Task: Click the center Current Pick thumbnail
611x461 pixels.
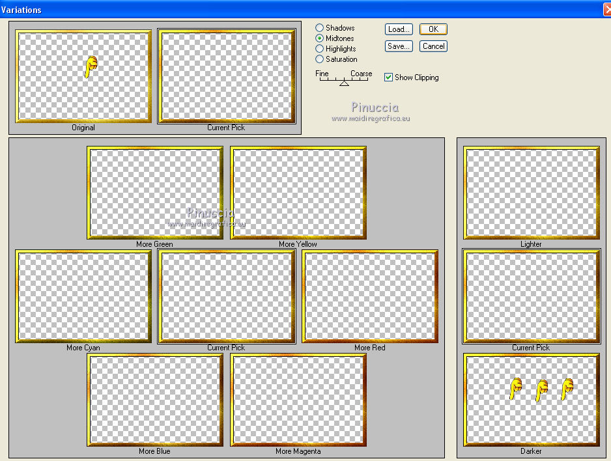Action: pyautogui.click(x=227, y=296)
